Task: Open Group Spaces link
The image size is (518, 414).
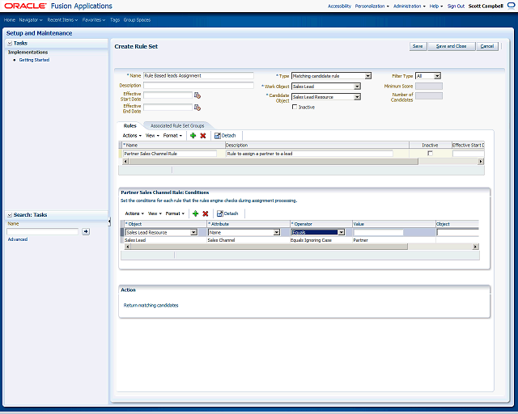Action: coord(137,20)
